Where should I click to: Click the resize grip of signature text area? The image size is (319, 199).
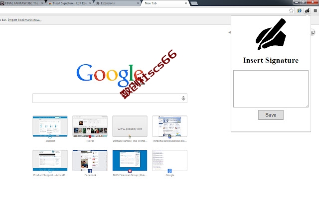pos(307,106)
